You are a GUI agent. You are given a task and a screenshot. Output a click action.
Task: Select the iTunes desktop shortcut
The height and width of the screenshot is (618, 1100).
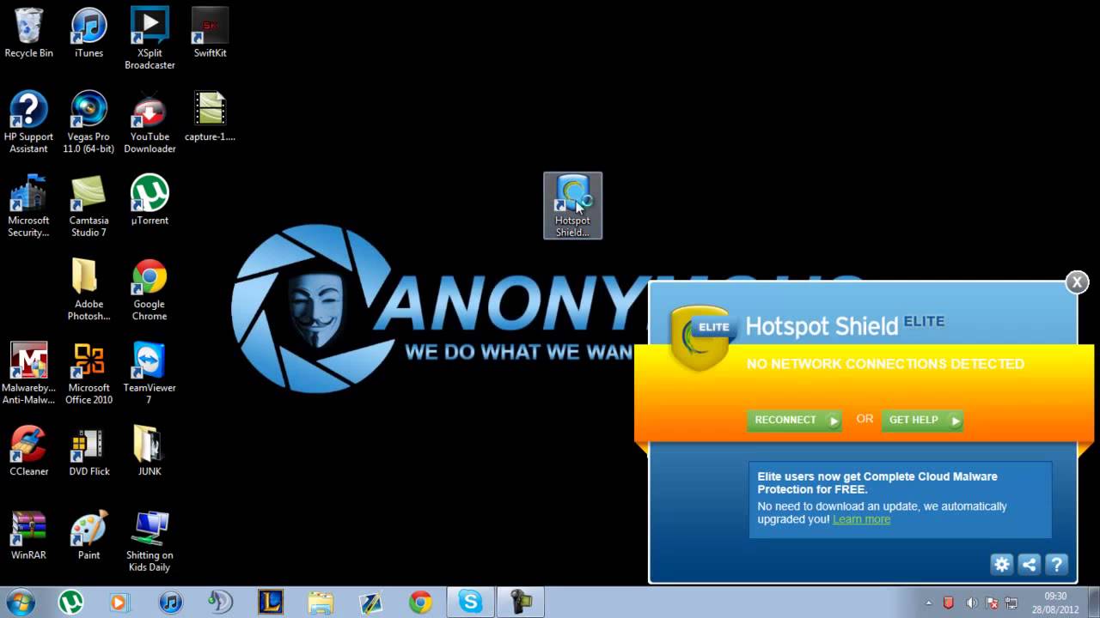[89, 33]
